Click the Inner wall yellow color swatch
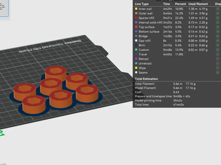Screen dimensions: 221x165 pos(136,9)
